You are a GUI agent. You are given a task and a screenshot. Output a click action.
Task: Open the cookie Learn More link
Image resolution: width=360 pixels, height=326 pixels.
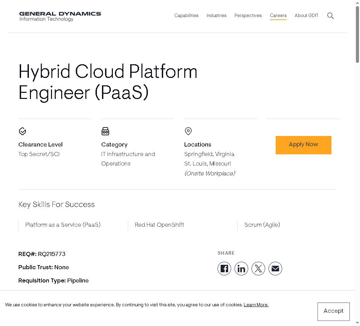(256, 305)
